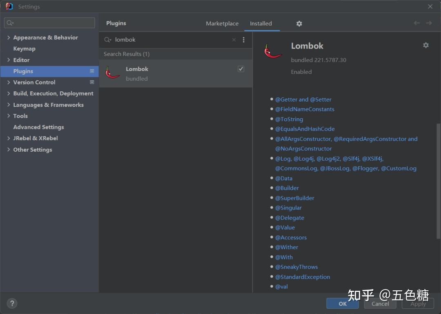Open the @Log, @Log4j logging link
The image size is (441, 314).
[330, 159]
